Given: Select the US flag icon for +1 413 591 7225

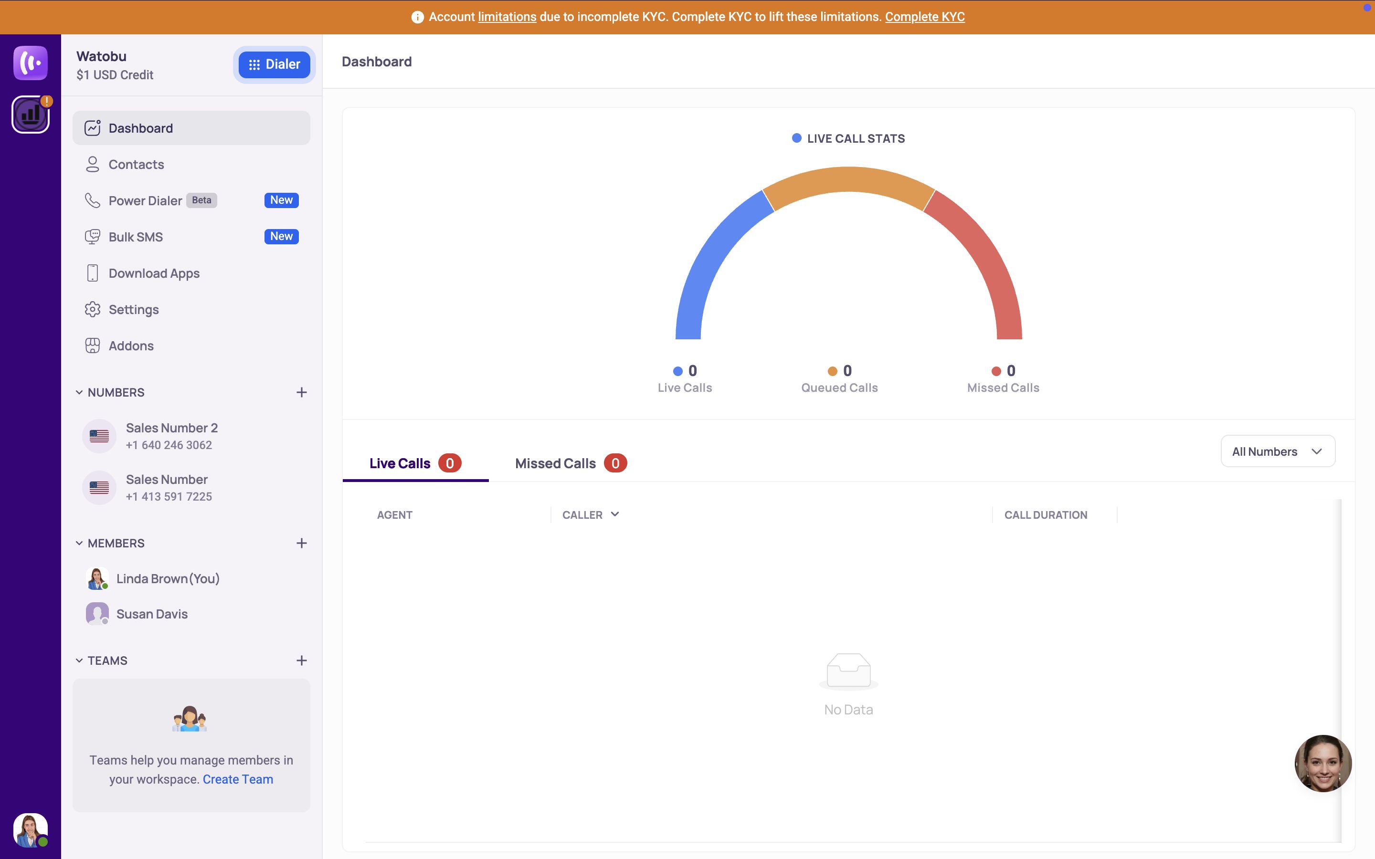Looking at the screenshot, I should tap(99, 487).
